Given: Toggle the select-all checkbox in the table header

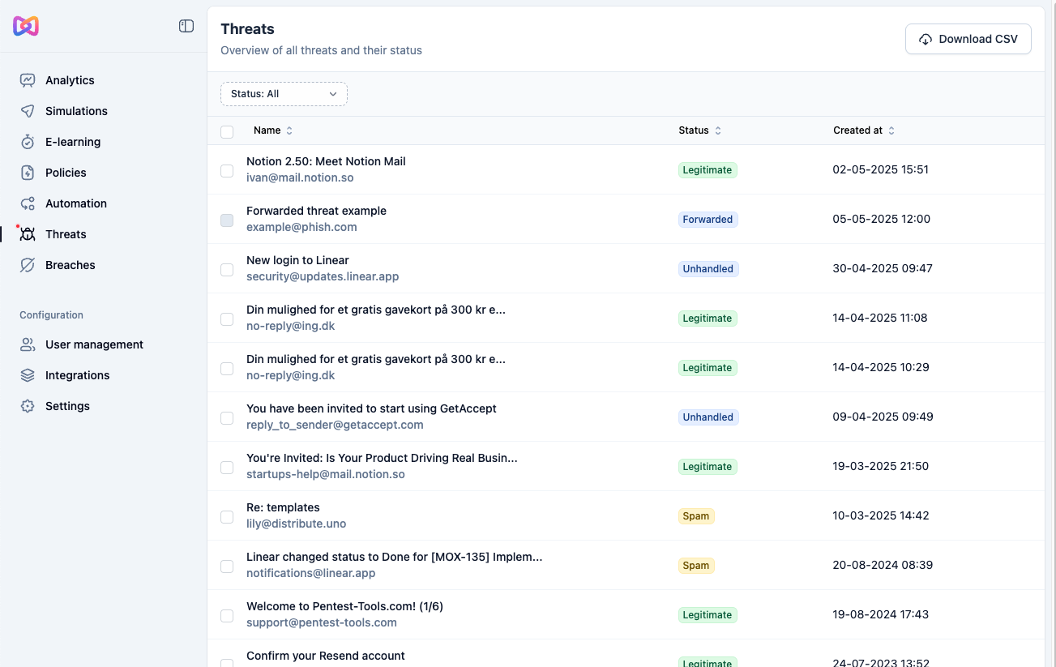Looking at the screenshot, I should point(227,131).
